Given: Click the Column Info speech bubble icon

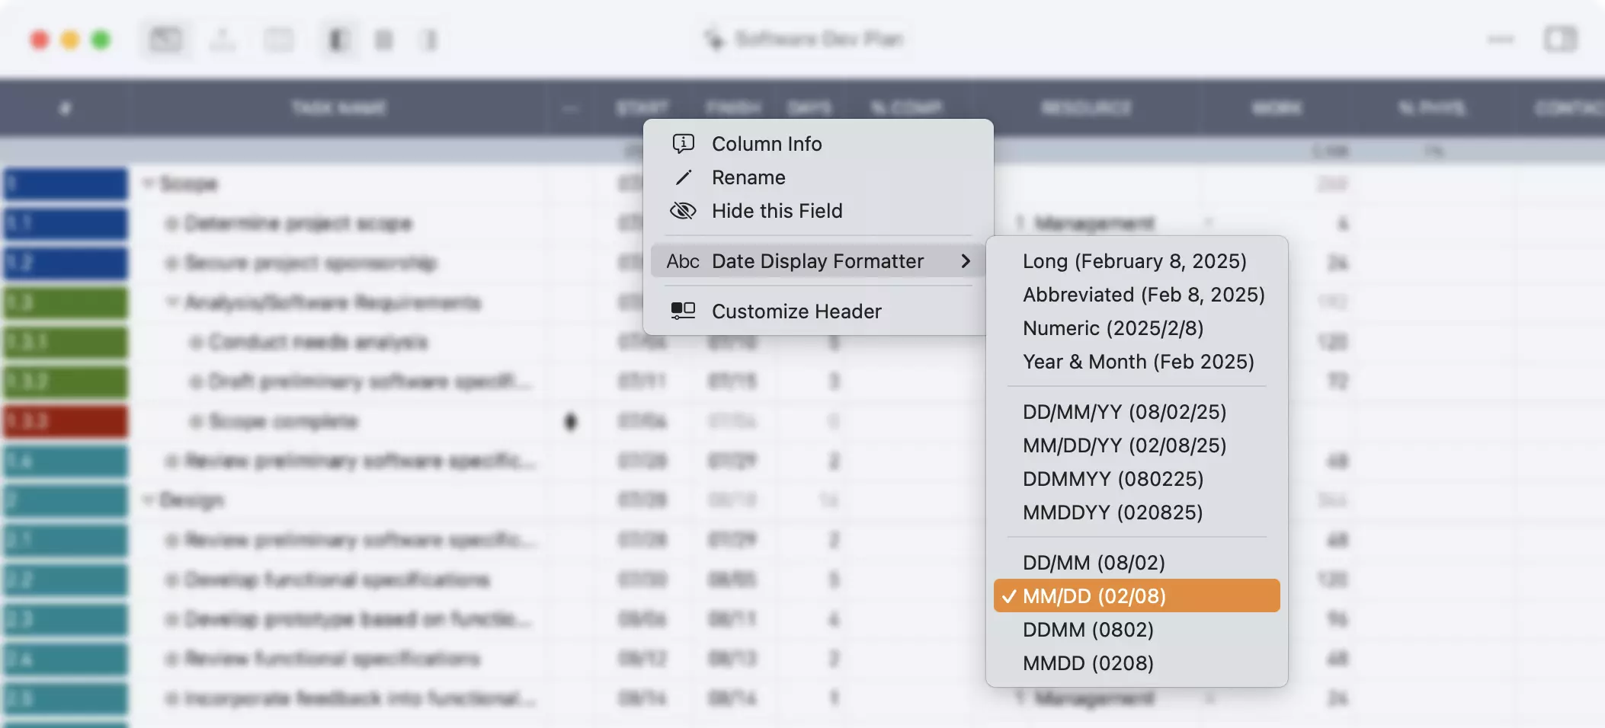Looking at the screenshot, I should tap(683, 143).
